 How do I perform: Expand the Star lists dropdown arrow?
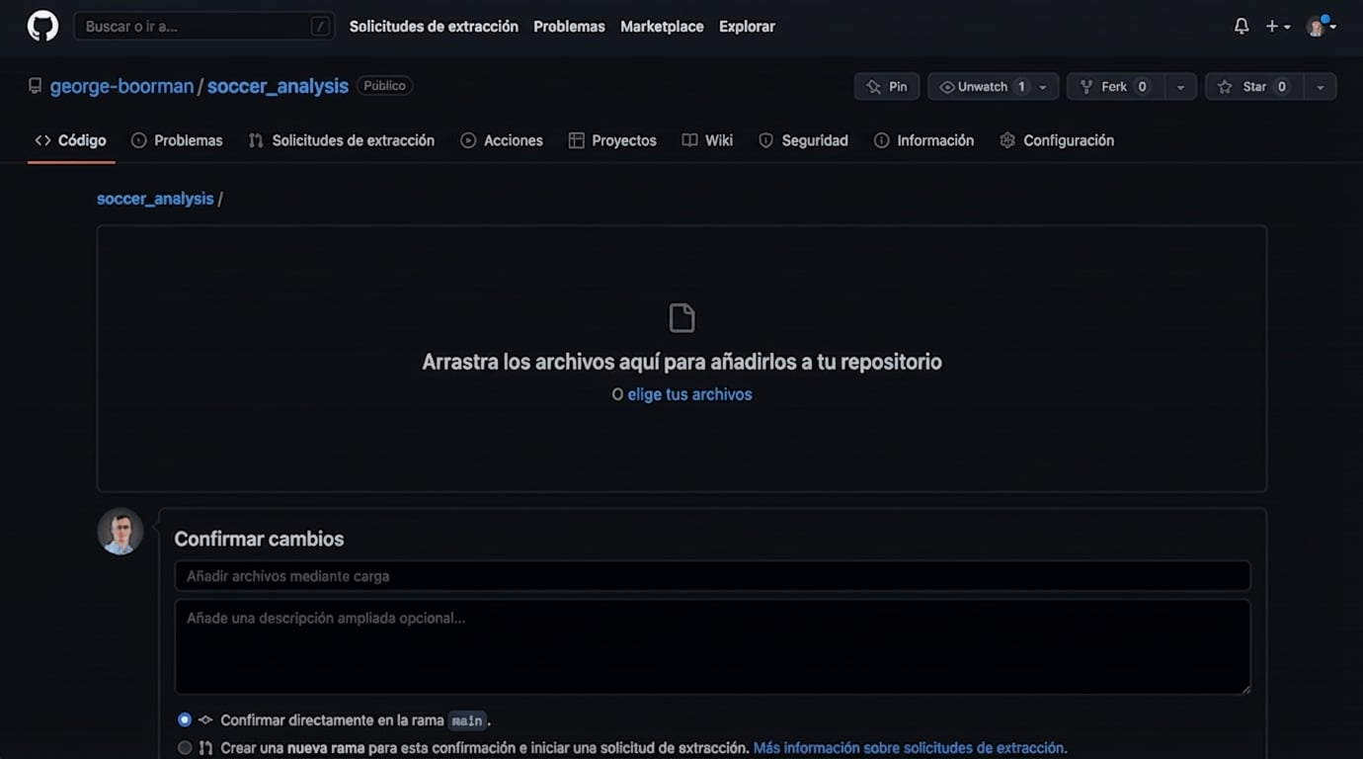tap(1321, 87)
